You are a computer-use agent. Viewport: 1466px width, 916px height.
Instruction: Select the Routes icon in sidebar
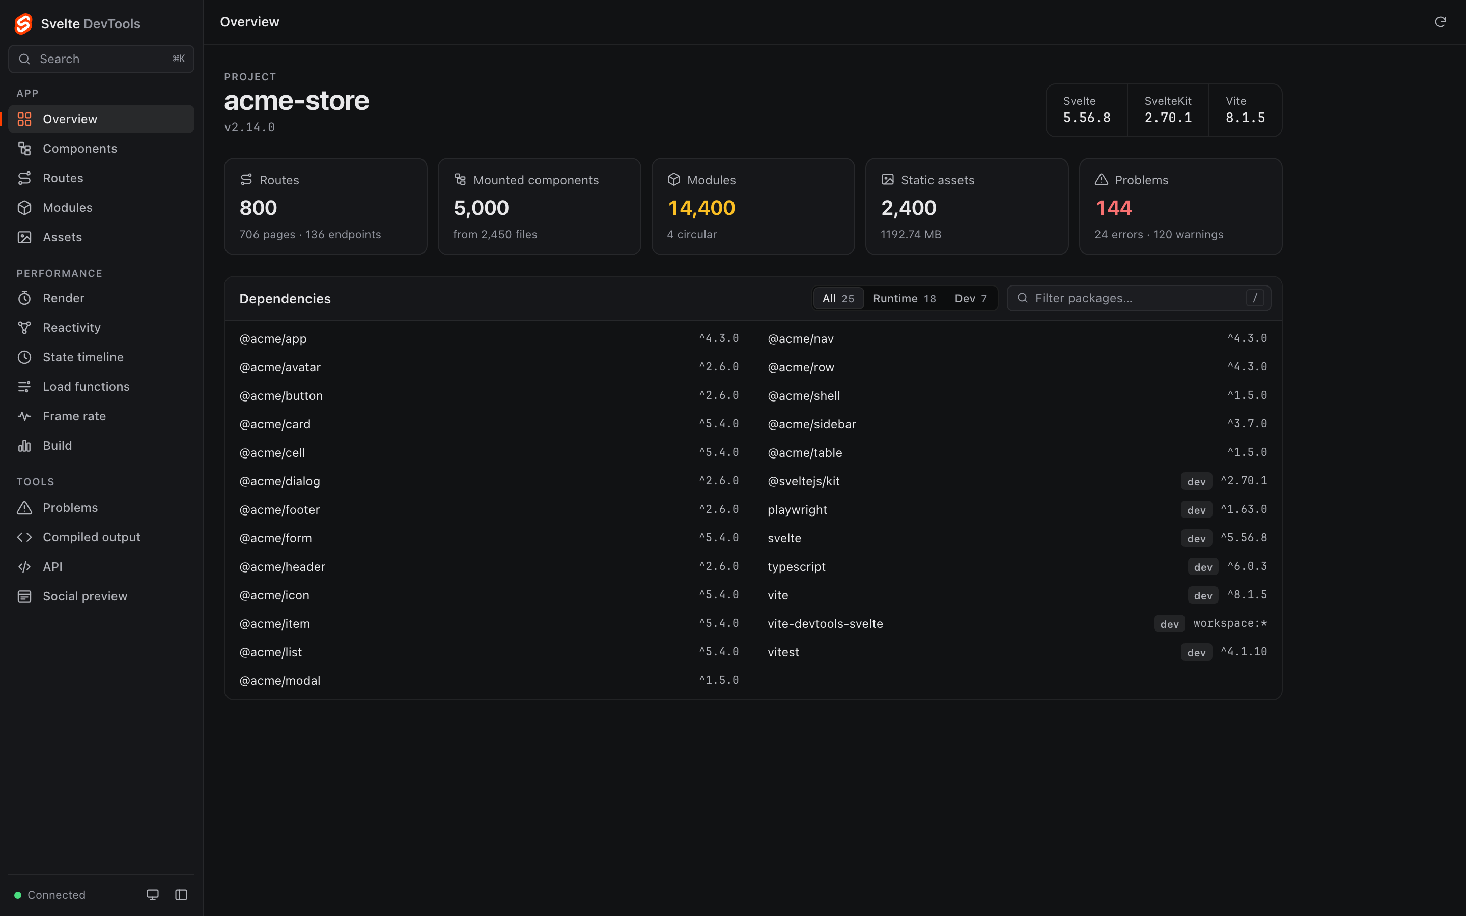[24, 178]
